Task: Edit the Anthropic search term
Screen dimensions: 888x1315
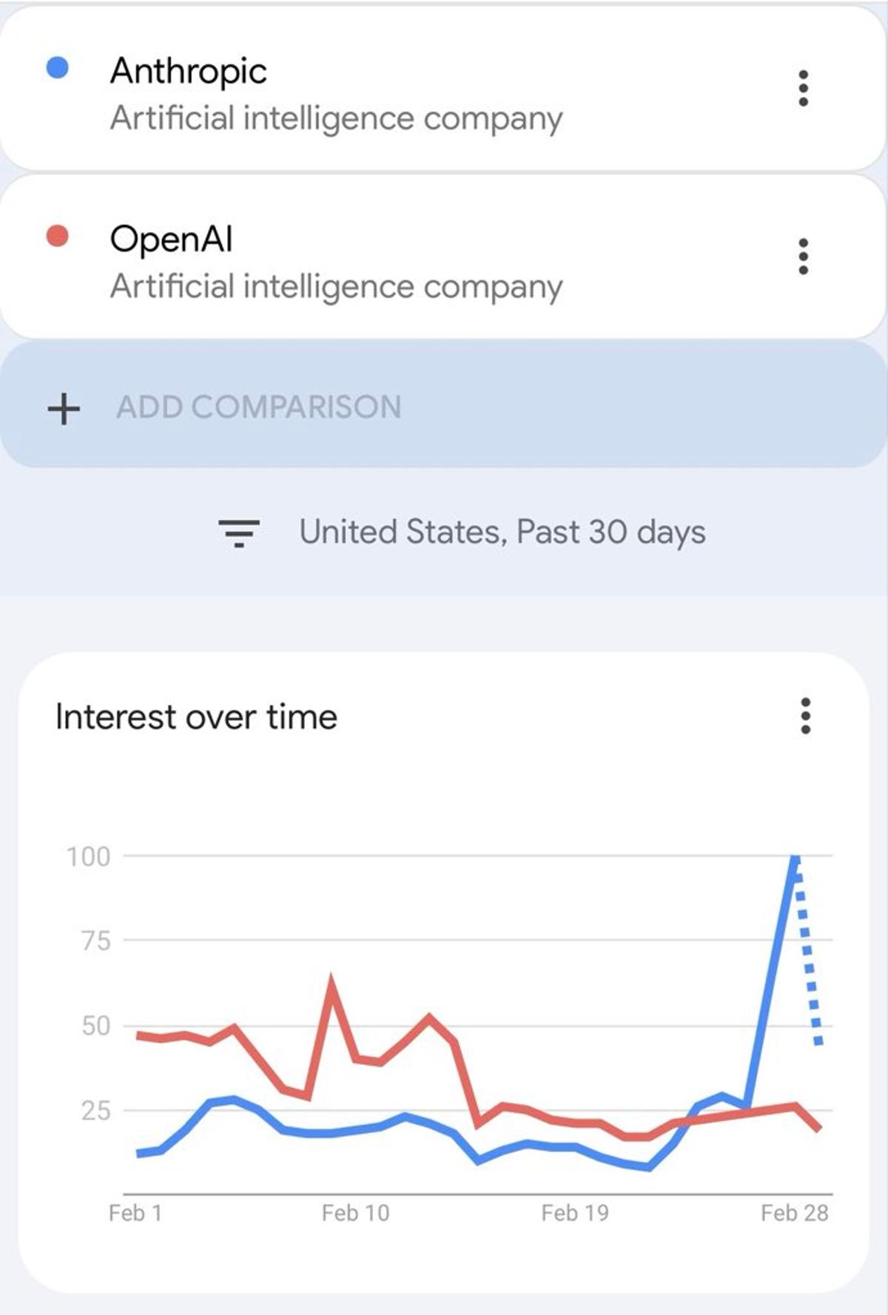Action: tap(189, 71)
